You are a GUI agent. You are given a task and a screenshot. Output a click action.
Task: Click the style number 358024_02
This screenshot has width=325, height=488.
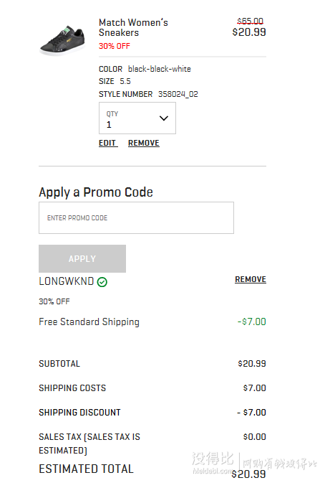tap(178, 94)
